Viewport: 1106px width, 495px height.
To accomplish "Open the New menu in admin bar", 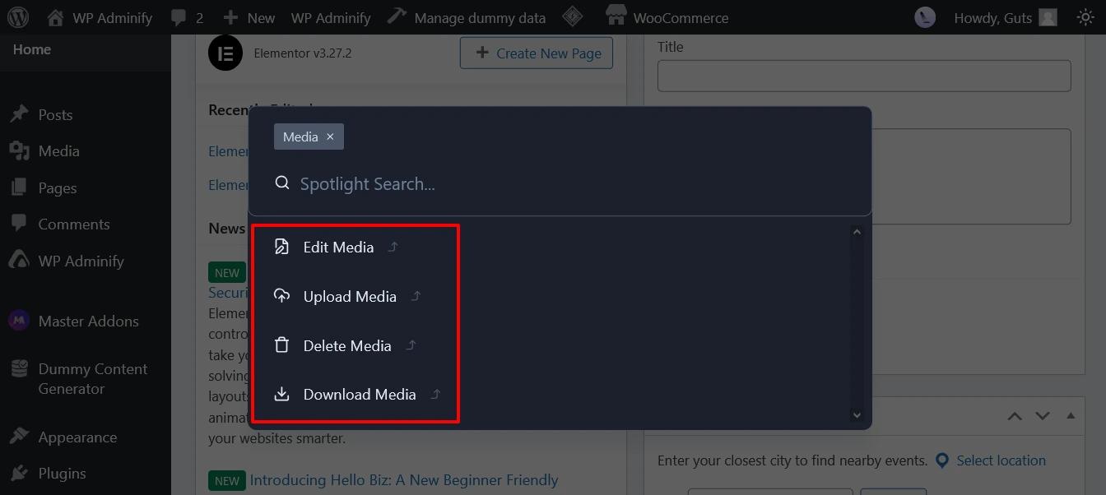I will coord(249,16).
